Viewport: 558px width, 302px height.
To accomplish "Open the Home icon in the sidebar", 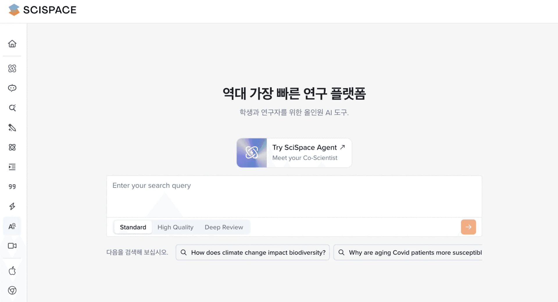I will [12, 44].
